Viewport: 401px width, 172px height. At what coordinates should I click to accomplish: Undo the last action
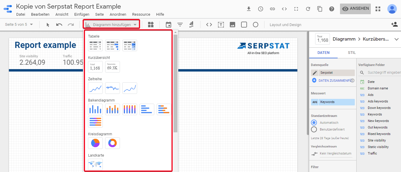[59, 25]
